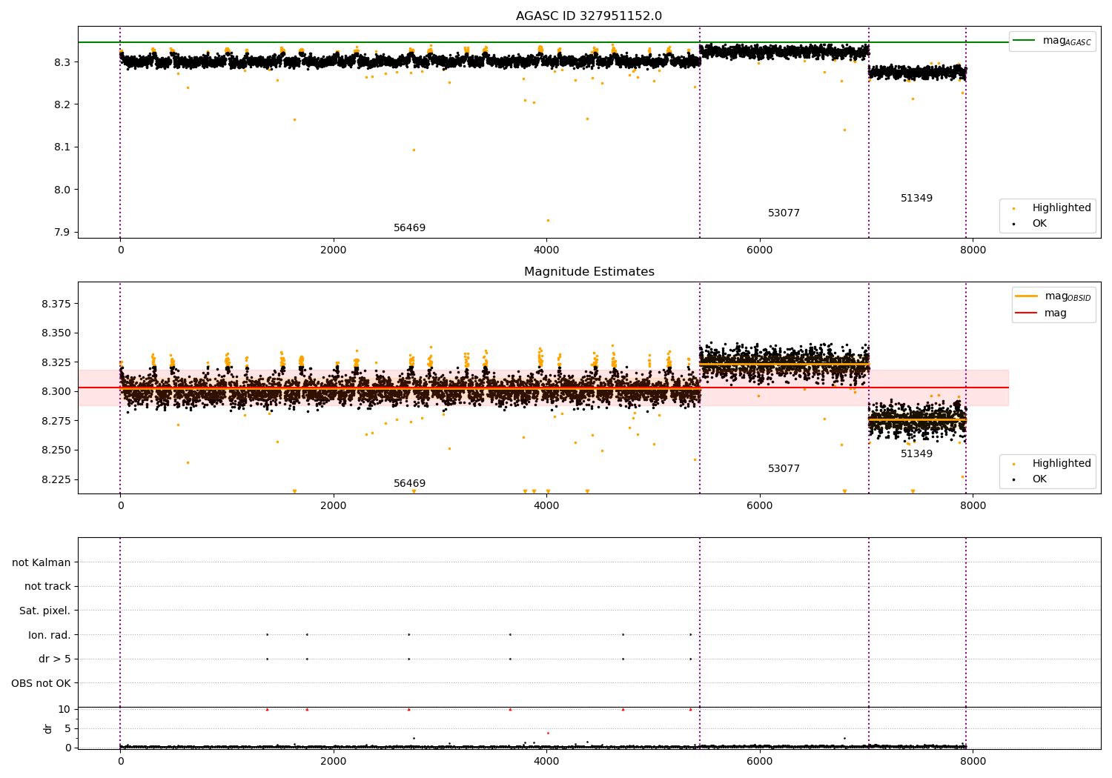The height and width of the screenshot is (778, 1112).
Task: Click the green line sample in top legend
Action: (x=1025, y=41)
